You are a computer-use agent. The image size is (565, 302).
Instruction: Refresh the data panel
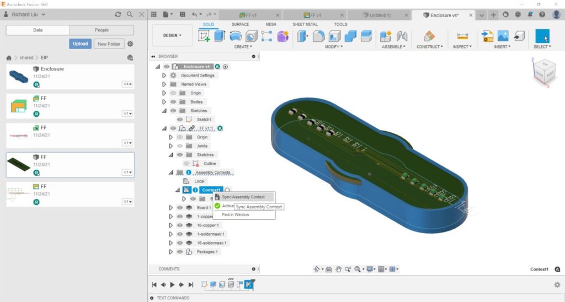pyautogui.click(x=118, y=14)
